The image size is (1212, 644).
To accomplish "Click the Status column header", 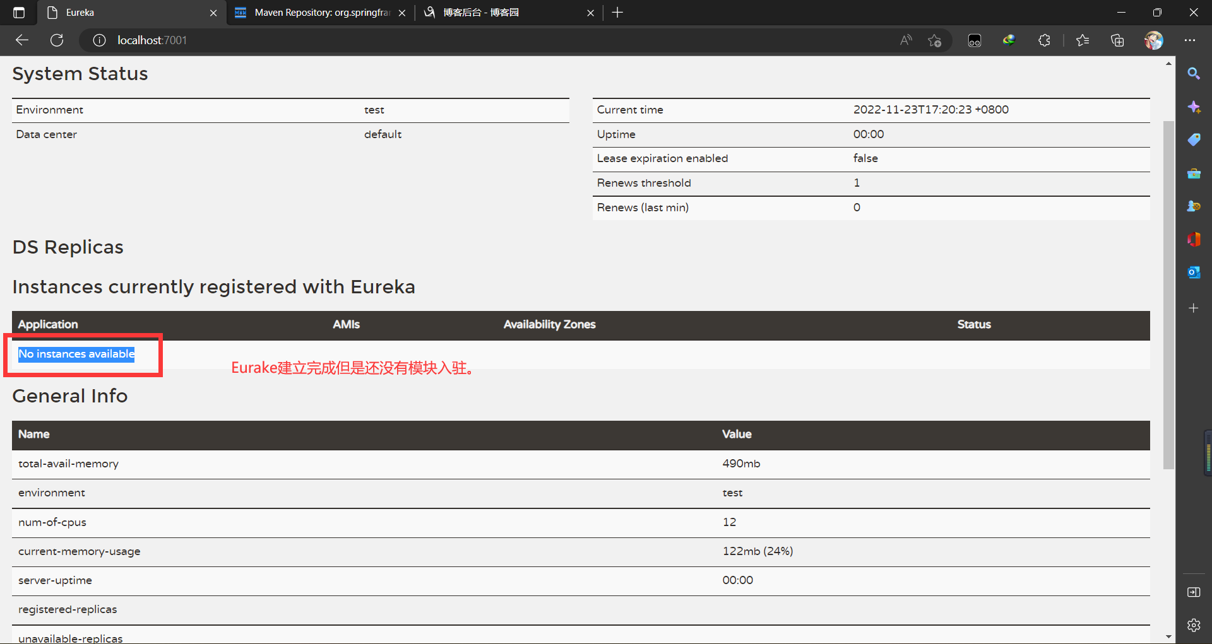I will (x=974, y=324).
